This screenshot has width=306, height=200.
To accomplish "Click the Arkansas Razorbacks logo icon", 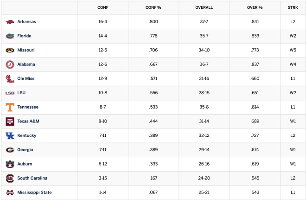I will tap(10, 22).
